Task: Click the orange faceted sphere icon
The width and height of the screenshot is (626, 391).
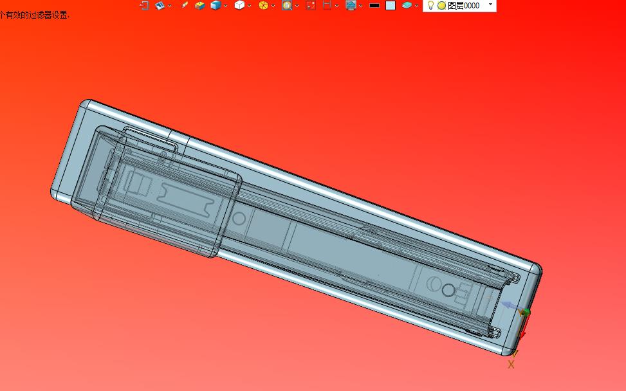Action: (x=263, y=5)
